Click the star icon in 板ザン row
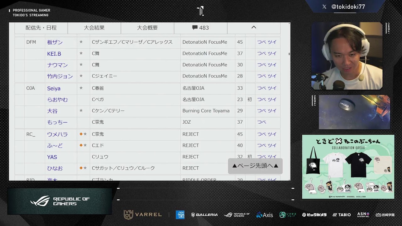402x226 pixels. pos(81,42)
